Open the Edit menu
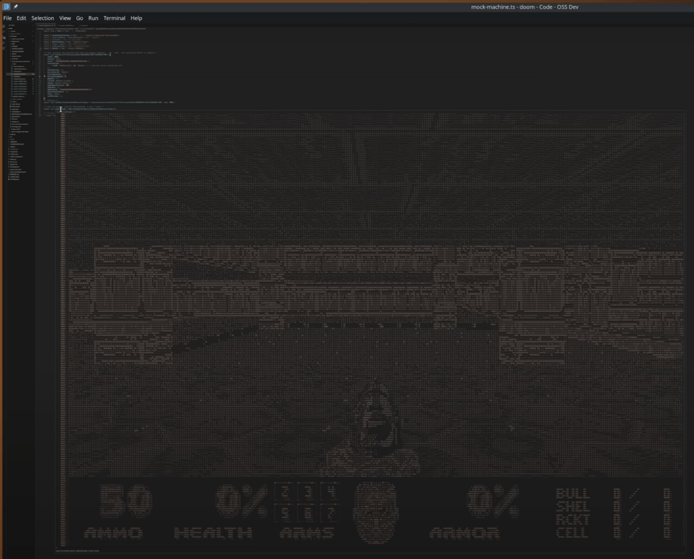 (21, 18)
